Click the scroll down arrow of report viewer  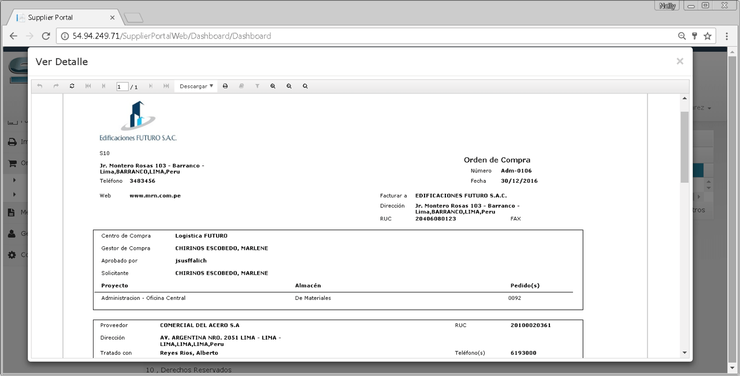(x=685, y=352)
